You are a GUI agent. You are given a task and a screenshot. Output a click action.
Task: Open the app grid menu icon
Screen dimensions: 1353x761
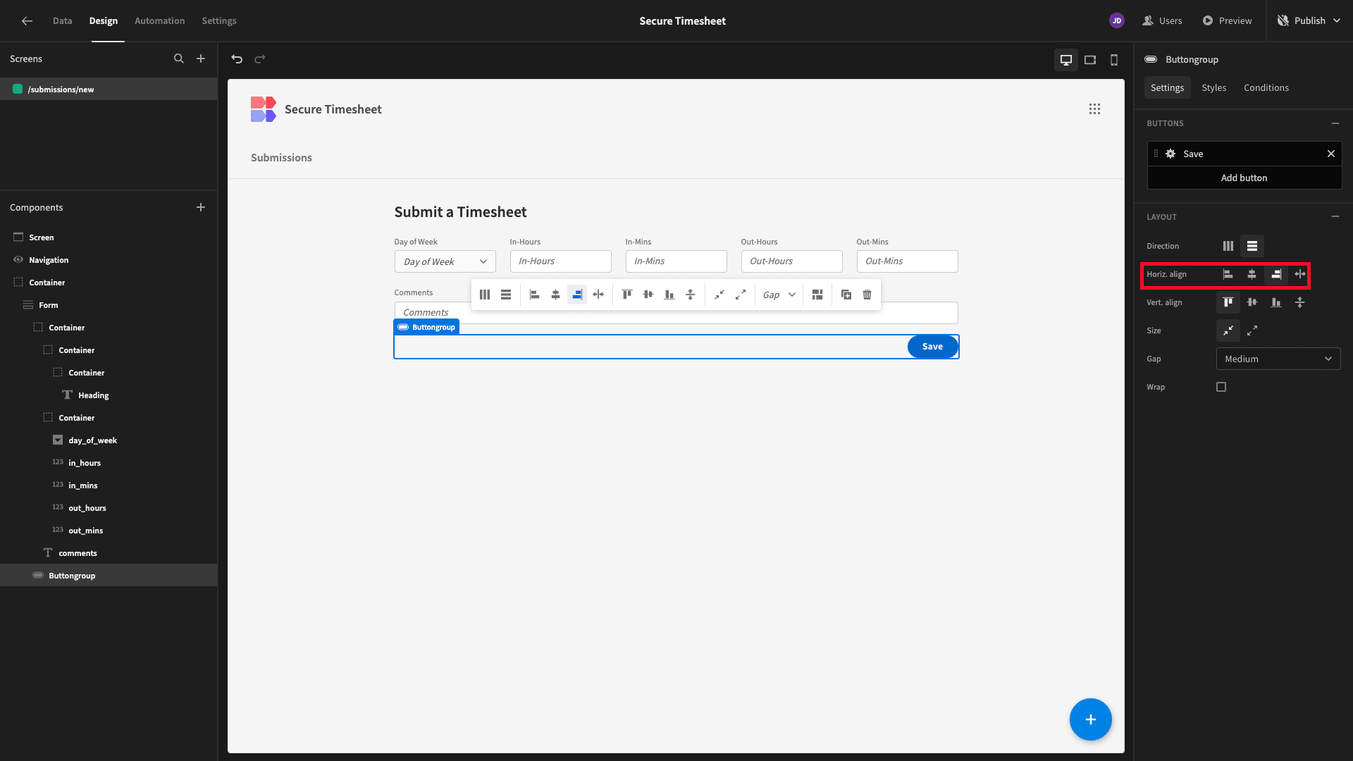point(1094,109)
